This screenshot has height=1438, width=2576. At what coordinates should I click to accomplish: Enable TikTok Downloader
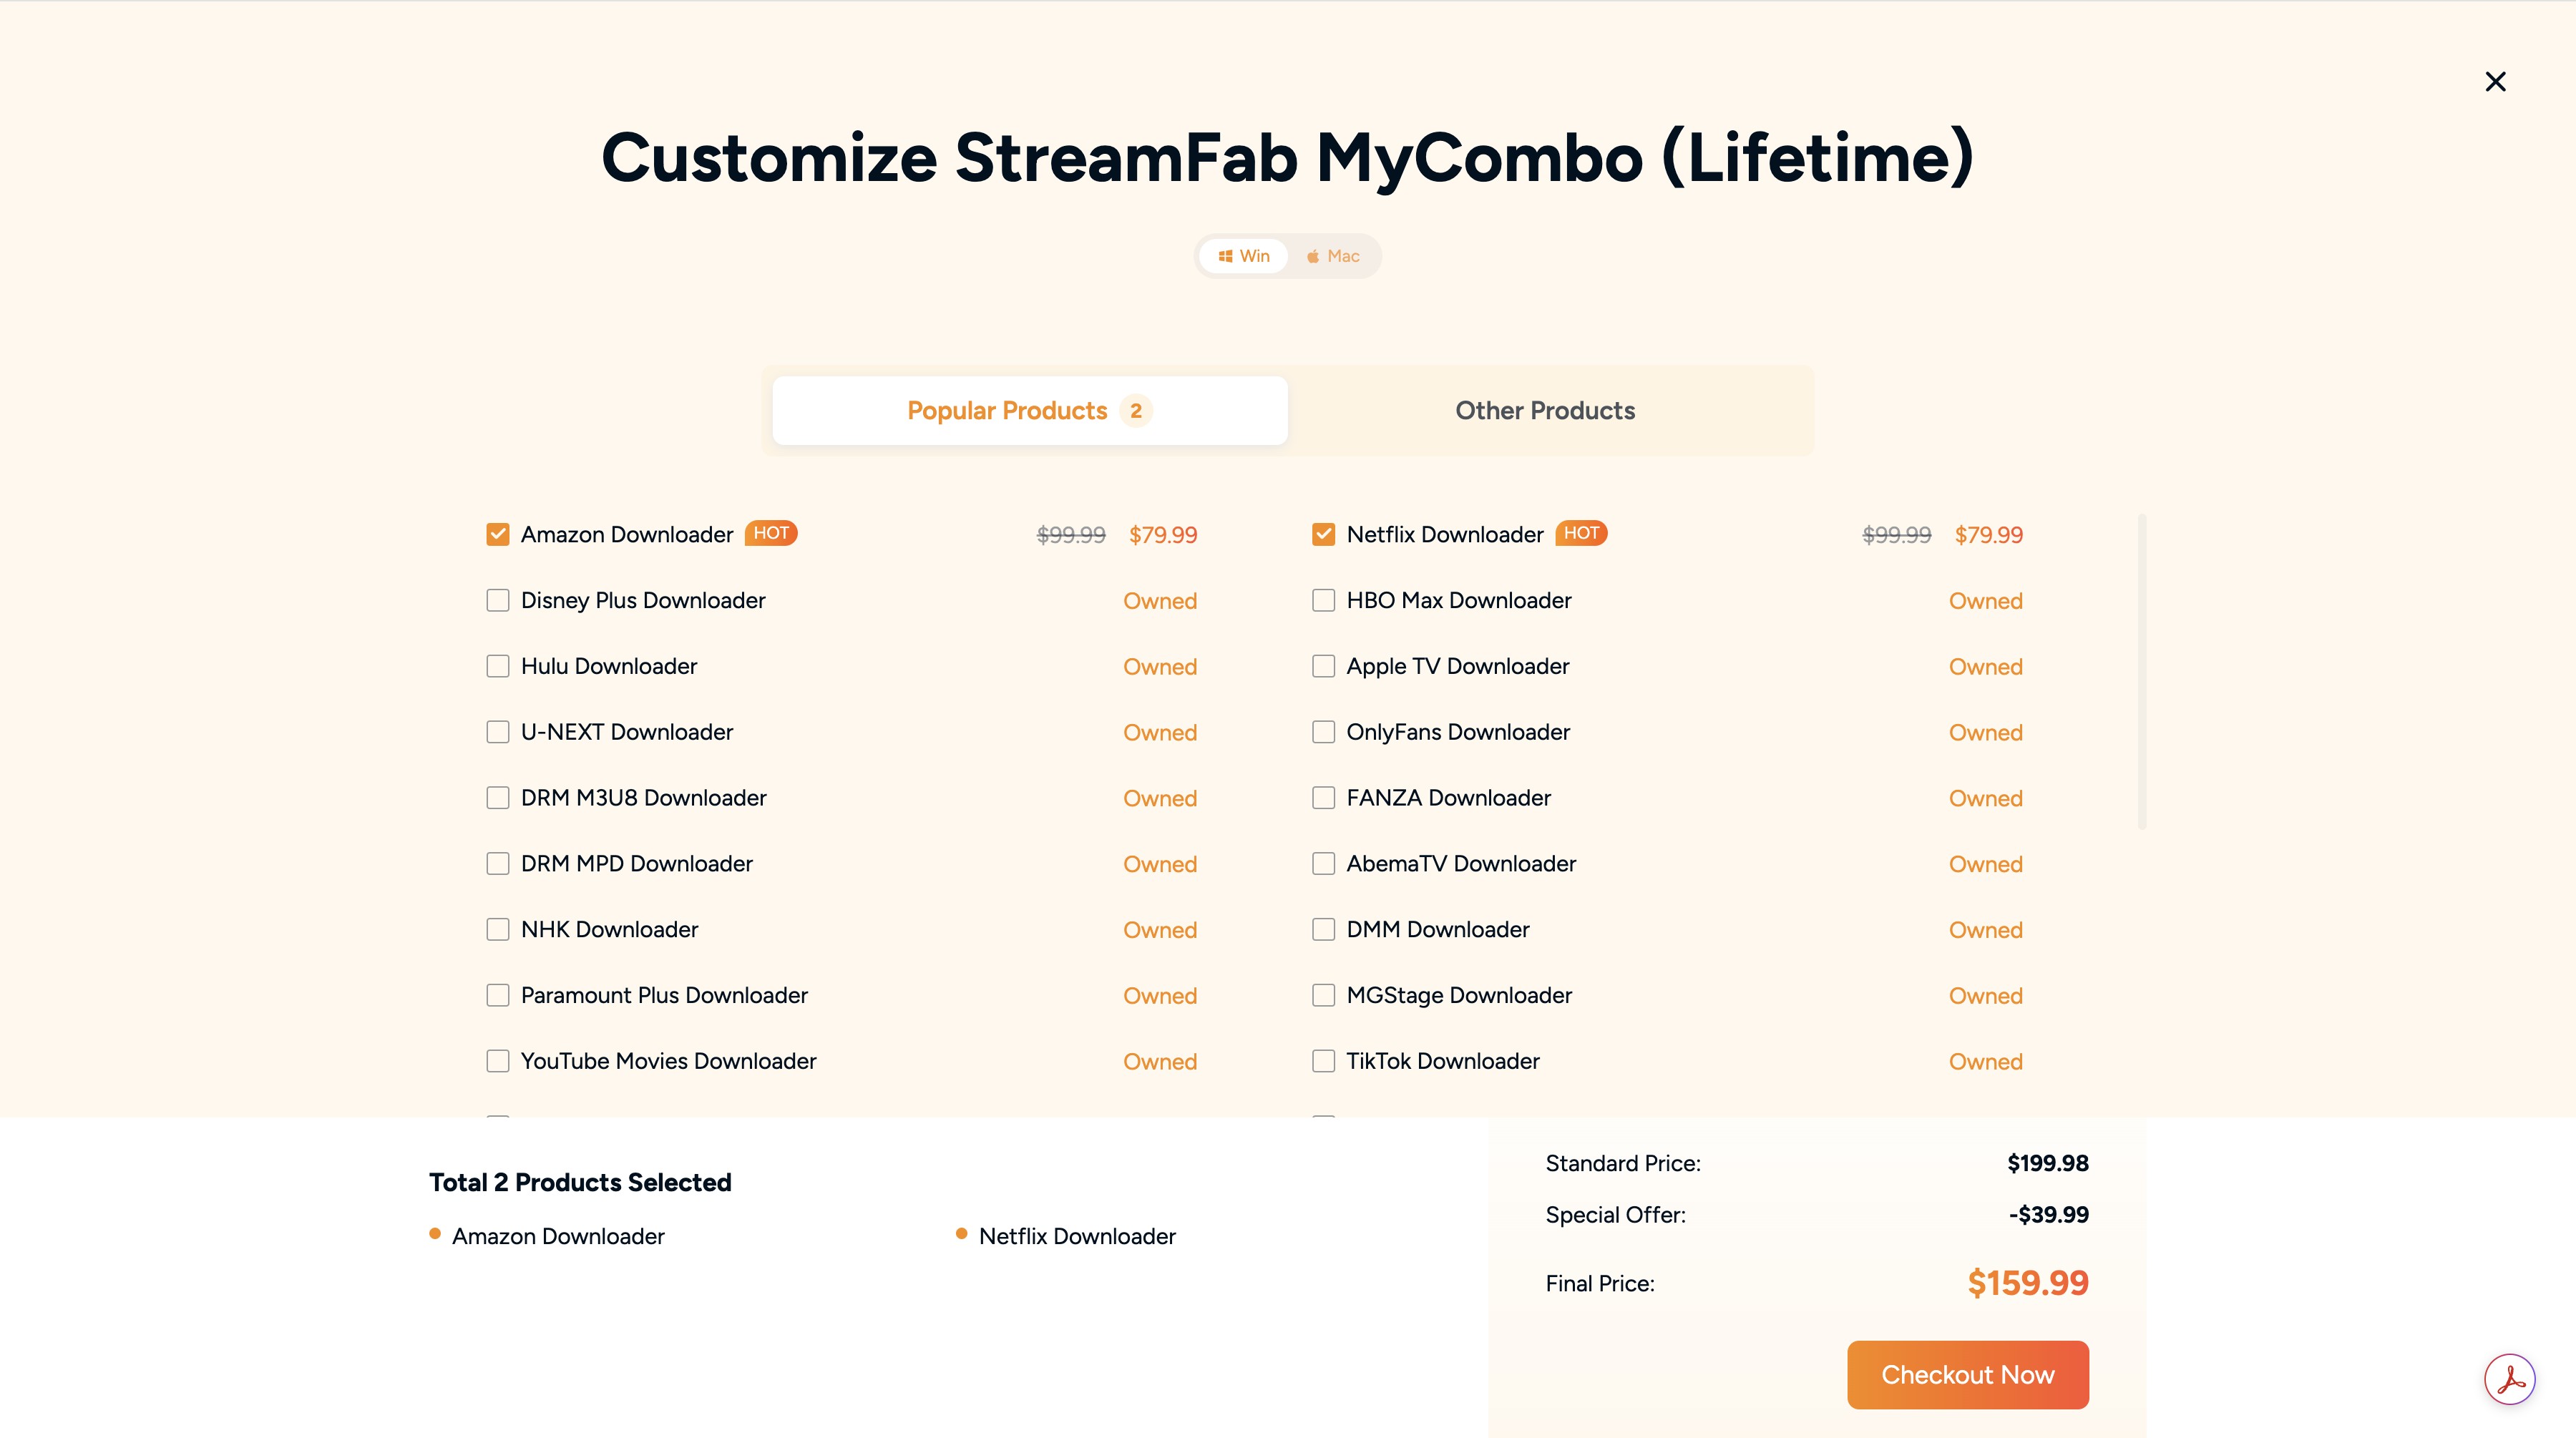(x=1322, y=1061)
